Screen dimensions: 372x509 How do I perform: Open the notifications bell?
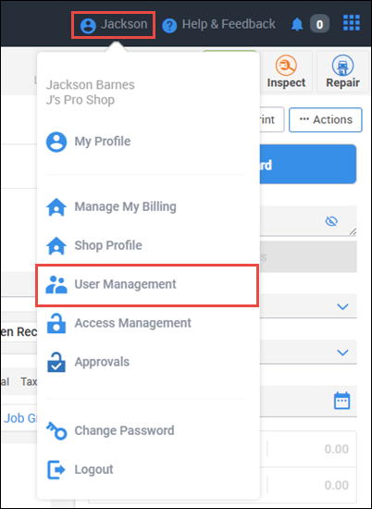click(297, 25)
